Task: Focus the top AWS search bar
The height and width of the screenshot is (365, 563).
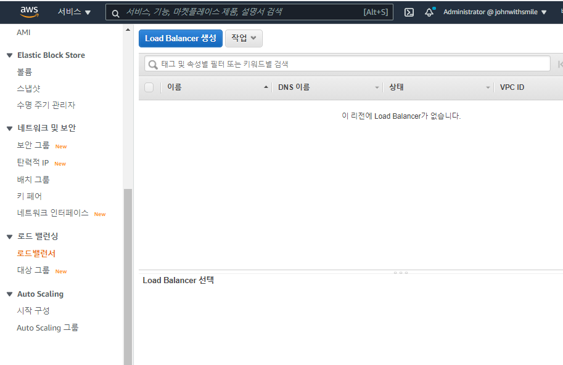Action: (249, 12)
